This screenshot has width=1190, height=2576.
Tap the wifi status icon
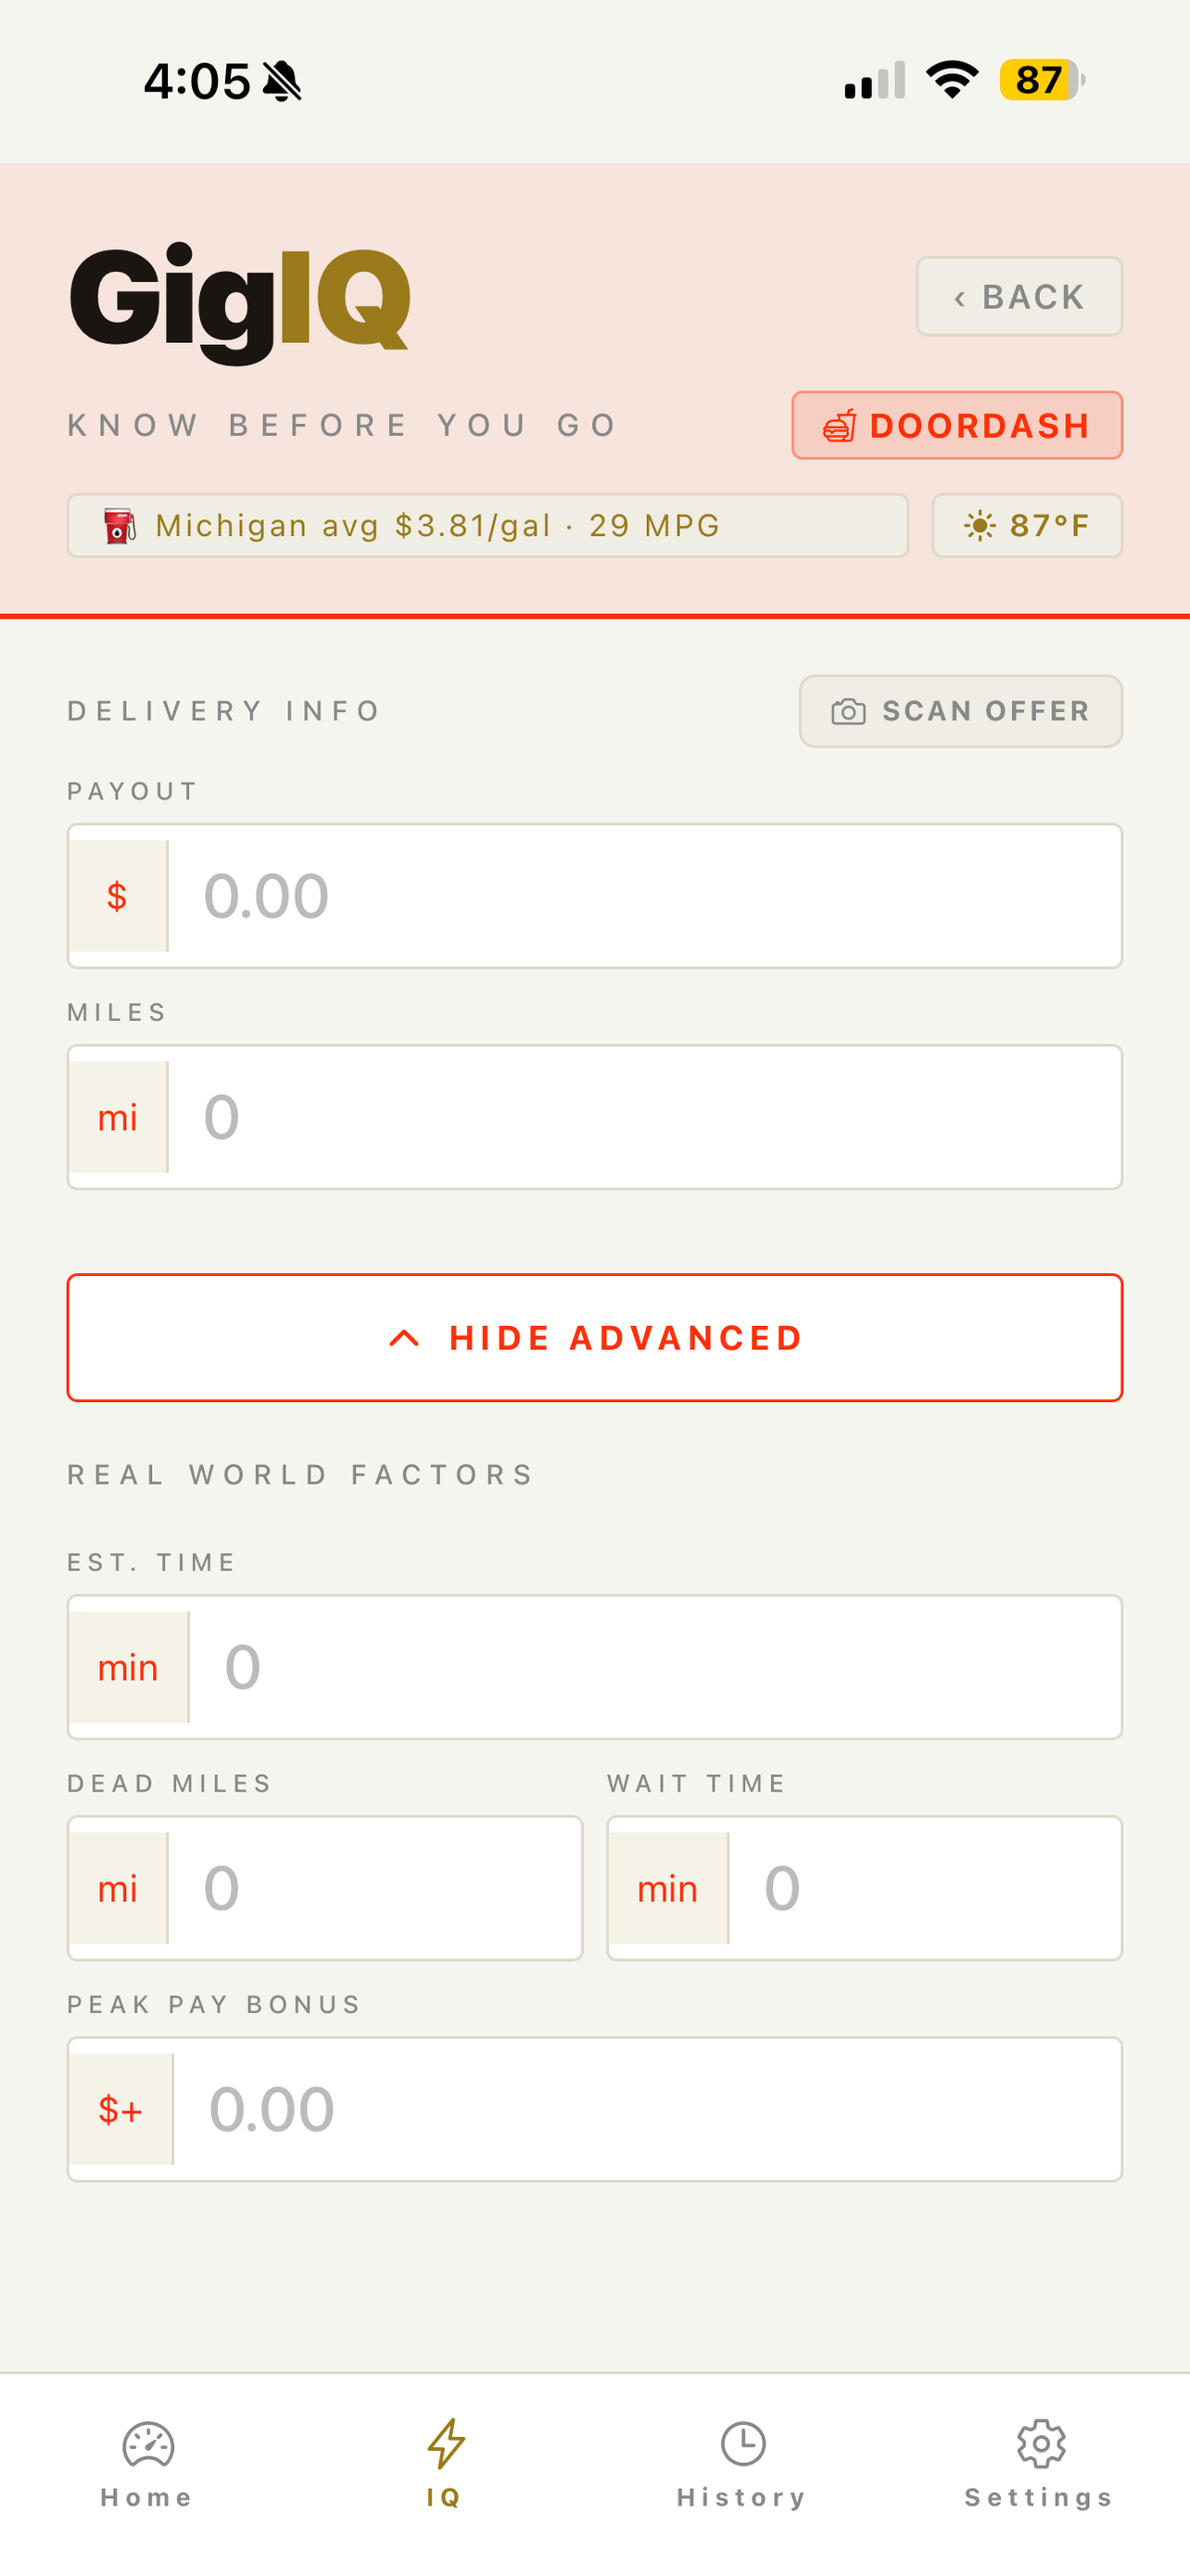click(x=952, y=80)
